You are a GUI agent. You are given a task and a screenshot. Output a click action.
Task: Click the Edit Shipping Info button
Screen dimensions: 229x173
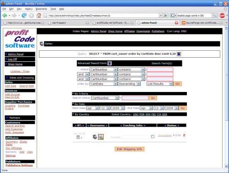(x=130, y=149)
